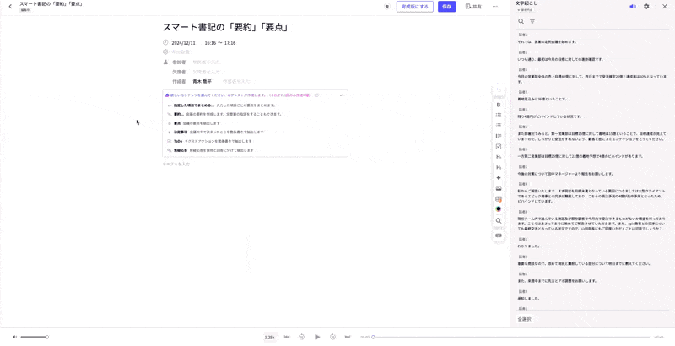Viewport: 675px width, 346px height.
Task: Search the transcript with the magnifier icon
Action: pyautogui.click(x=521, y=21)
